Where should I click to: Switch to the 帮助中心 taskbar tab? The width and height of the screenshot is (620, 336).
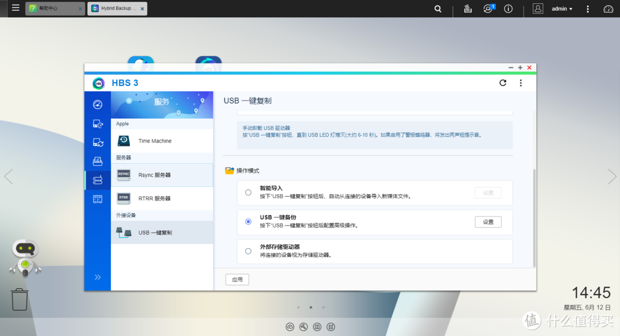pos(55,8)
